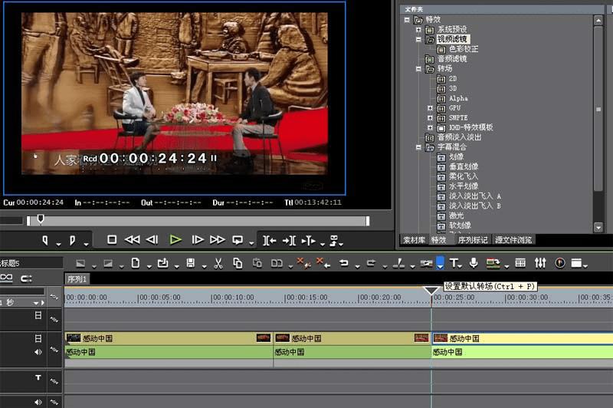The height and width of the screenshot is (408, 613).
Task: Toggle the audio speaker on the 感动中国 track
Action: click(x=38, y=353)
